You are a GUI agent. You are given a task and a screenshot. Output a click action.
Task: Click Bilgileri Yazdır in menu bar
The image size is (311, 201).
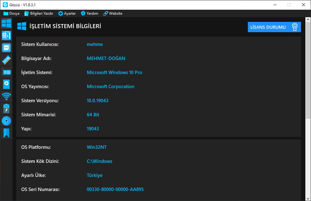(x=39, y=13)
